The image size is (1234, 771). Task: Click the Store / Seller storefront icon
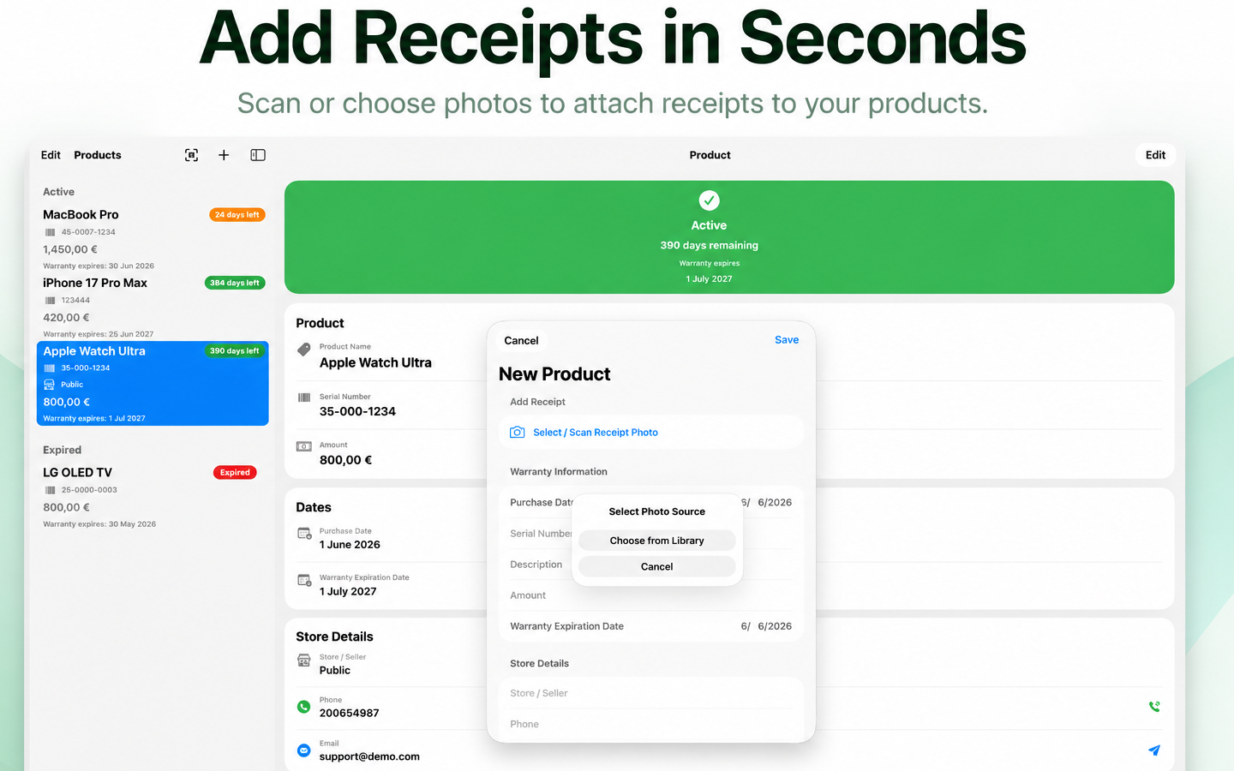point(304,660)
